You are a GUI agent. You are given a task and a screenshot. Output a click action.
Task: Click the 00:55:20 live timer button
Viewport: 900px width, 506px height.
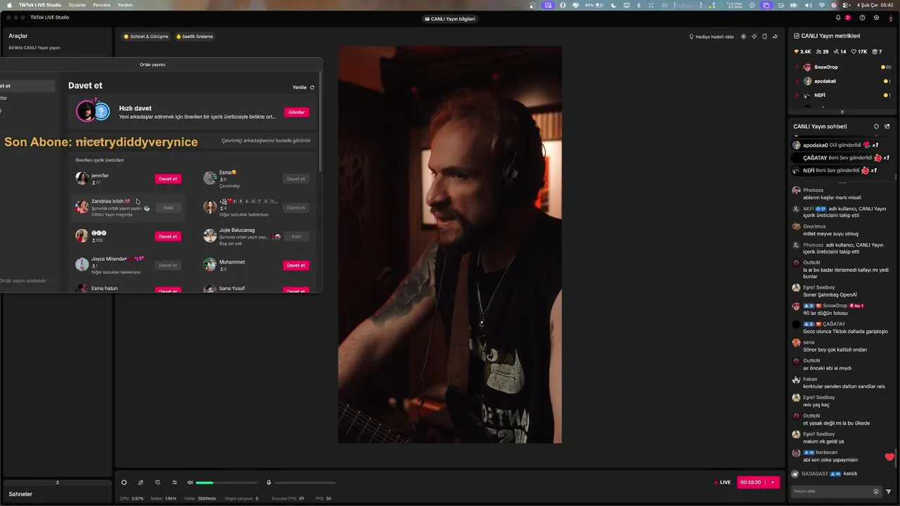pyautogui.click(x=751, y=482)
